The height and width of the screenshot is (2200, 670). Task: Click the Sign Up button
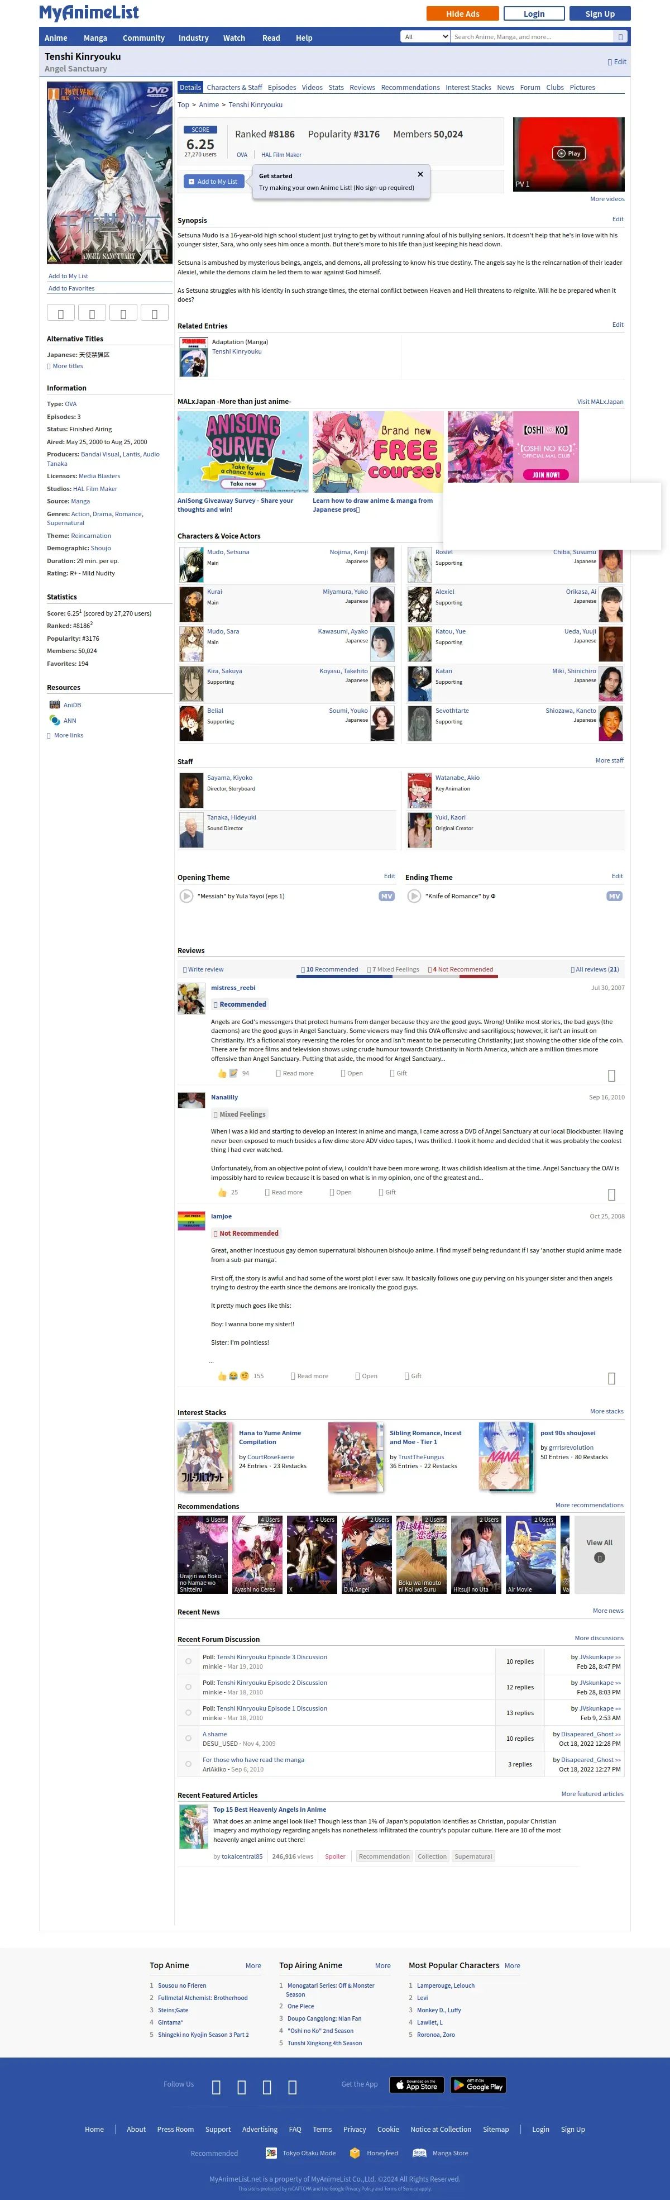[x=599, y=13]
